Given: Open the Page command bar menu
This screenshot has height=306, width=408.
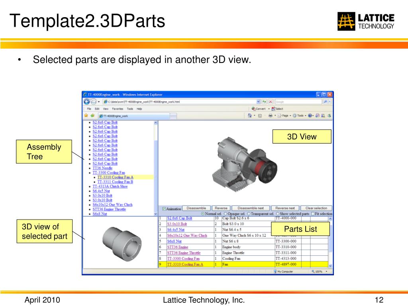Looking at the screenshot, I should [284, 116].
